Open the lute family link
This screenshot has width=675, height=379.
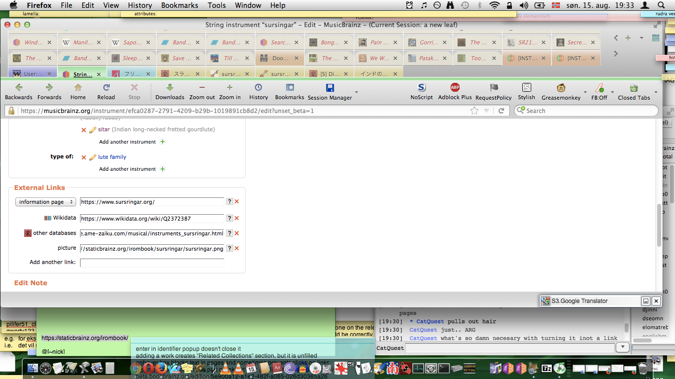(112, 157)
